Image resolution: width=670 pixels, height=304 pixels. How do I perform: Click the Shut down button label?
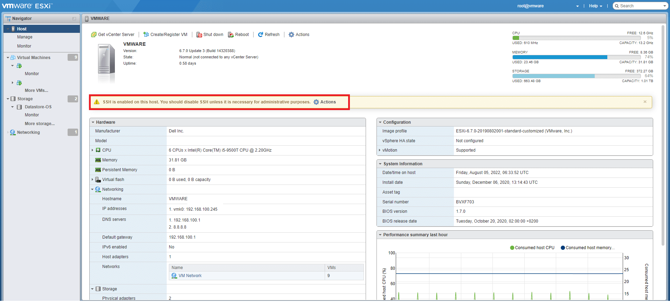pos(213,35)
